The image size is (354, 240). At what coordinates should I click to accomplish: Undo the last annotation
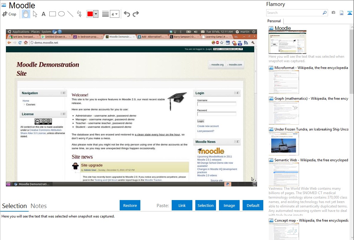[x=127, y=14]
